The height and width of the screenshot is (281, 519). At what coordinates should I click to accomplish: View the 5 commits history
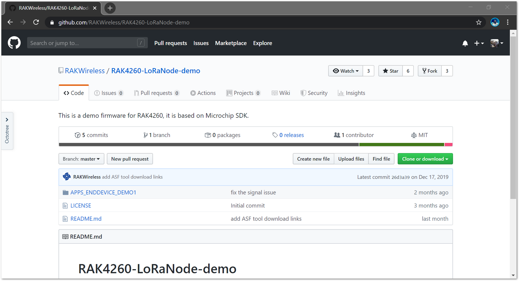(x=91, y=135)
